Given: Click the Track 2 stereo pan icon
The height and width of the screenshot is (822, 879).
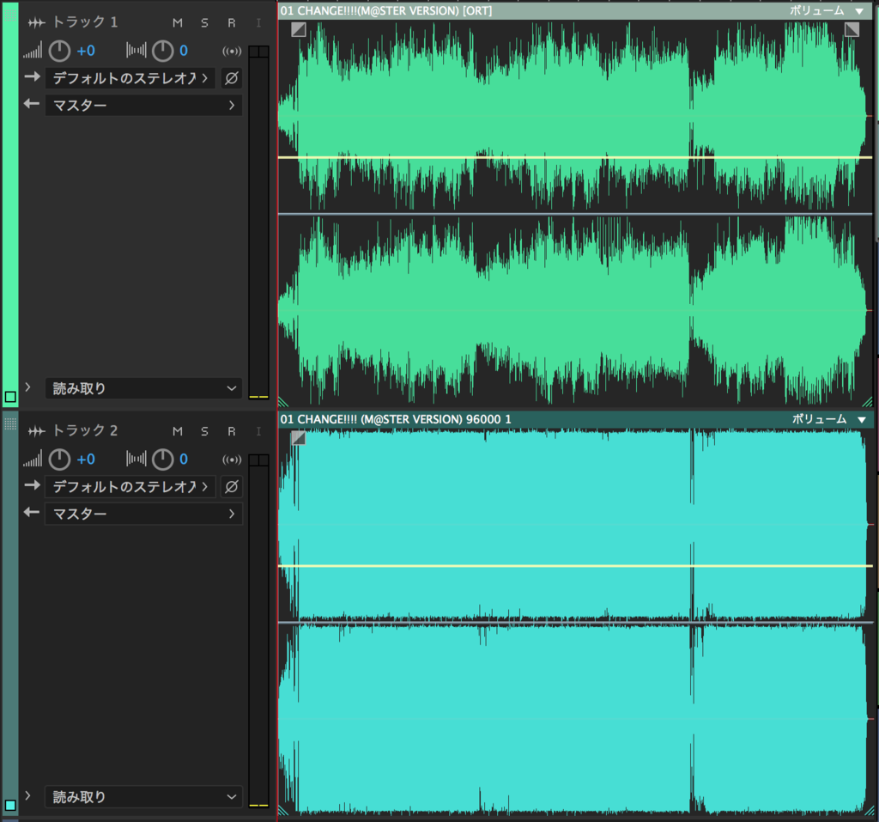Looking at the screenshot, I should click(x=136, y=459).
